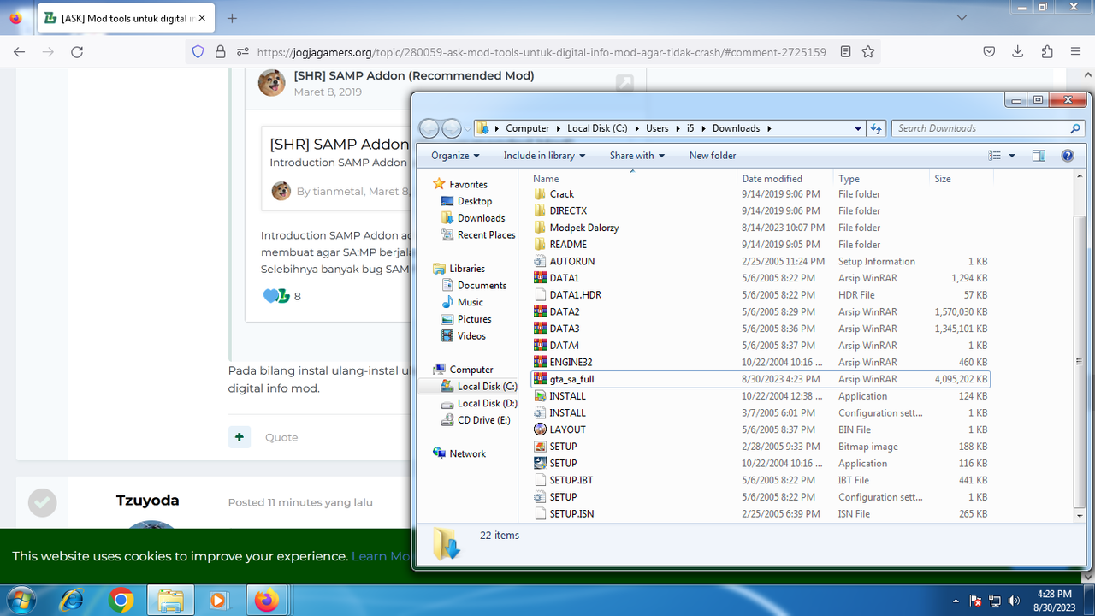Screen dimensions: 1095x616
Task: Select the Crack folder icon
Action: point(540,194)
